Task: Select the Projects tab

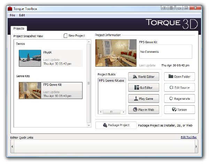Action: [x=19, y=28]
